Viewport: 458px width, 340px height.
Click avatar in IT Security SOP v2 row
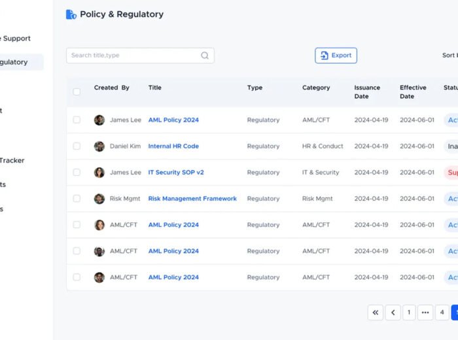point(99,173)
